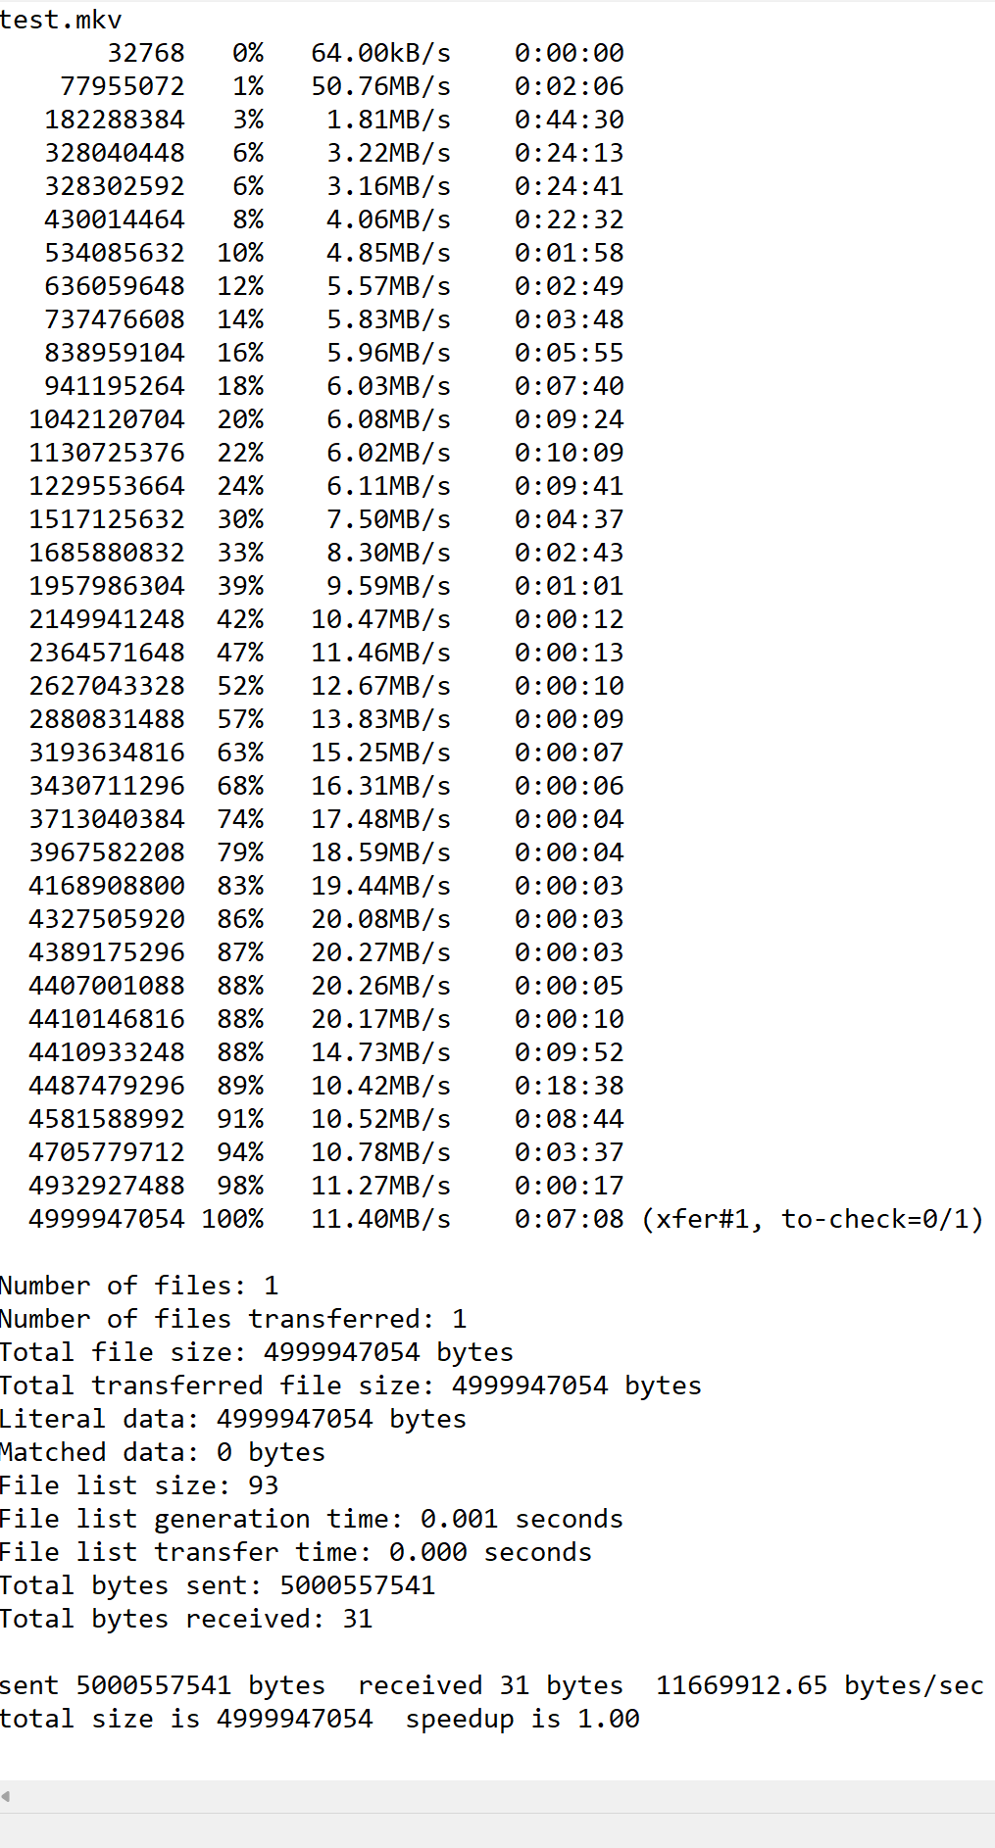995x1848 pixels.
Task: Click the 'Total file size' line
Action: 257,1352
